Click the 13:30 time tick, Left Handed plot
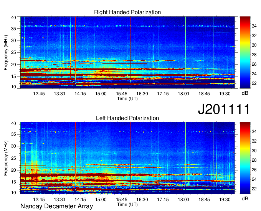This screenshot has width=261, height=211. tap(59, 200)
